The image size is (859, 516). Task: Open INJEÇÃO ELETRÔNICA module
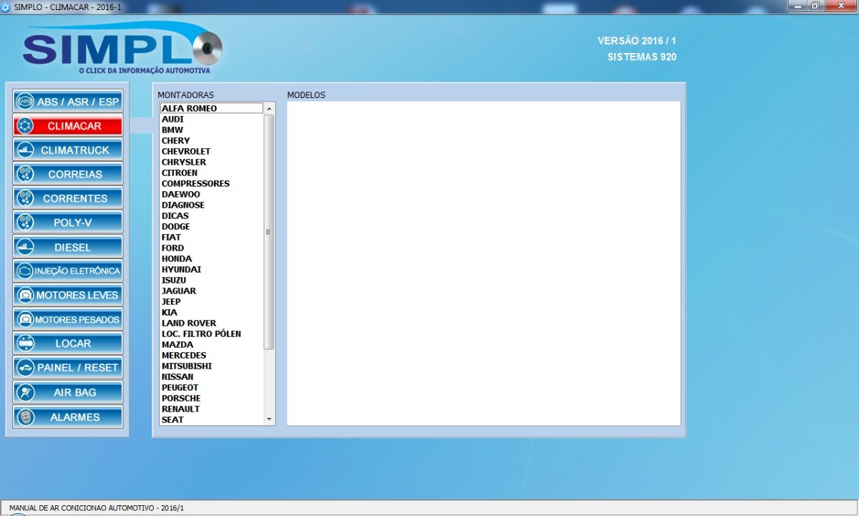(x=68, y=271)
